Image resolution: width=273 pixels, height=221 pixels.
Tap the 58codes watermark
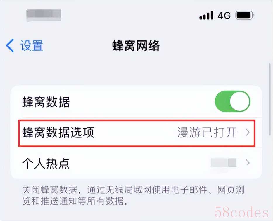tap(241, 212)
